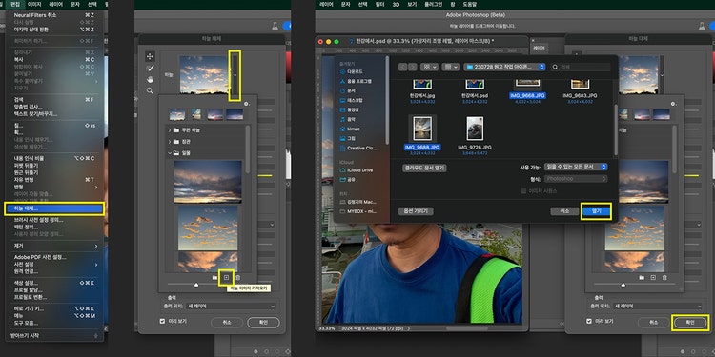Screen dimensions: 715x357
Task: Click the 검색 search field in file dialog
Action: (x=581, y=67)
